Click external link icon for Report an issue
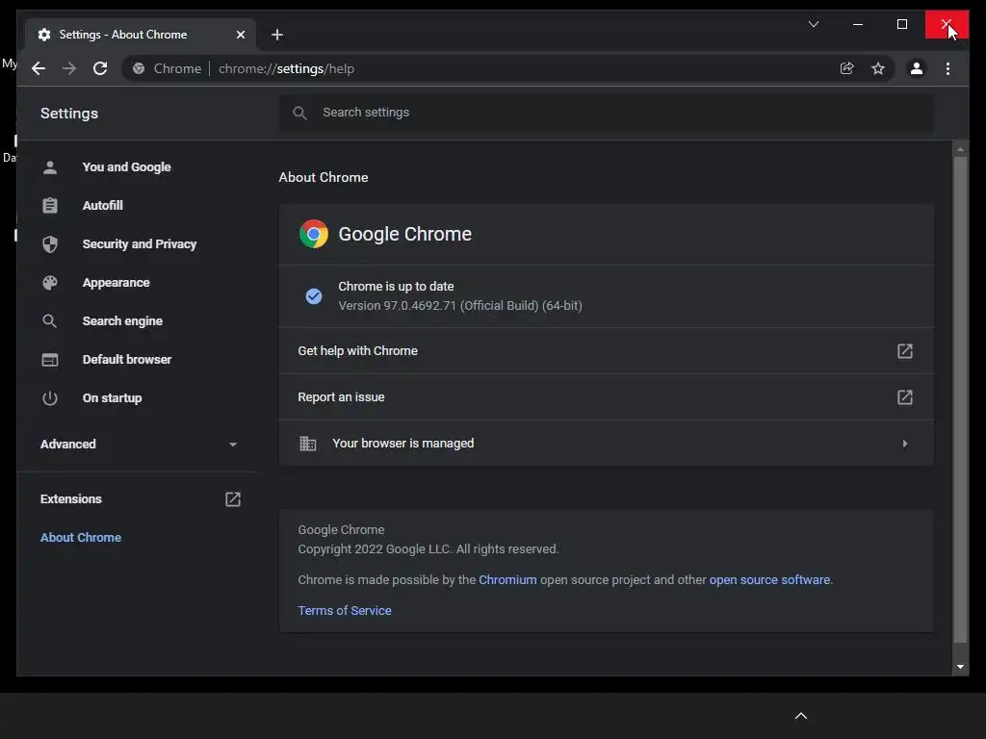The height and width of the screenshot is (739, 986). click(x=904, y=397)
